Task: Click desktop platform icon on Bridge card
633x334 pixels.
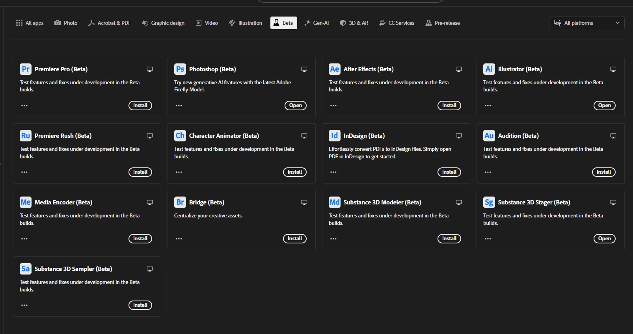Action: [x=304, y=202]
